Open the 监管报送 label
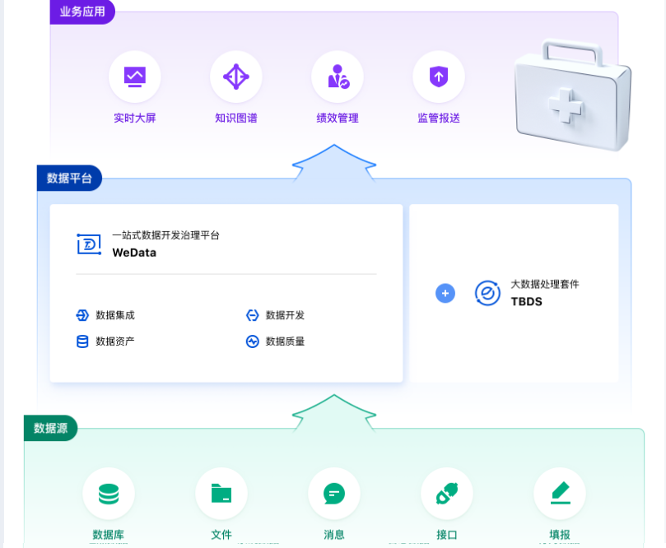Viewport: 666px width, 548px height. pyautogui.click(x=439, y=118)
